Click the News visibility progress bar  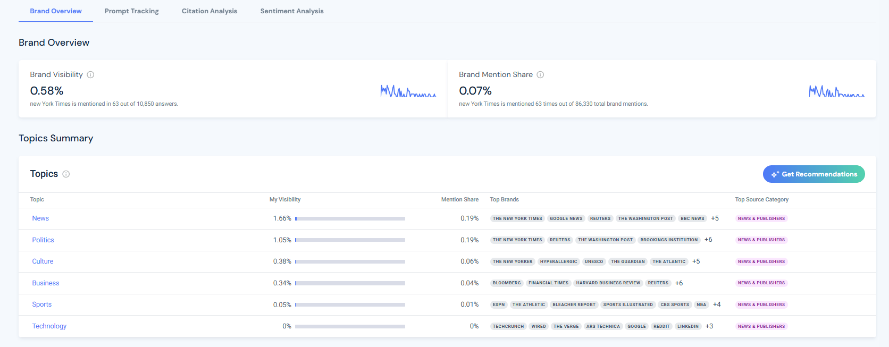(x=350, y=218)
